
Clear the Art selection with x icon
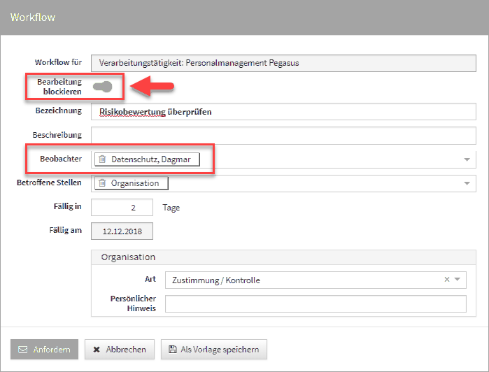(x=447, y=280)
